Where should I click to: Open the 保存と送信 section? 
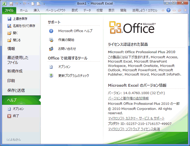coord(16,90)
